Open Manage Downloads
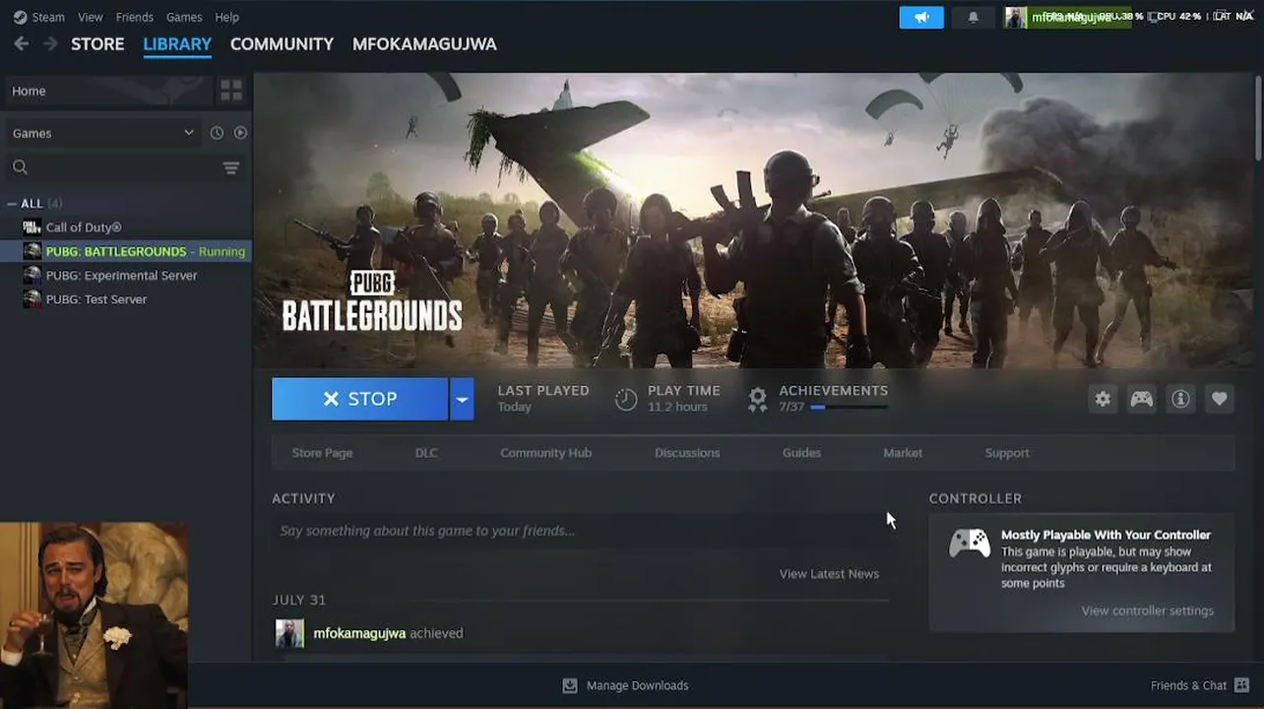1264x709 pixels. click(x=625, y=685)
